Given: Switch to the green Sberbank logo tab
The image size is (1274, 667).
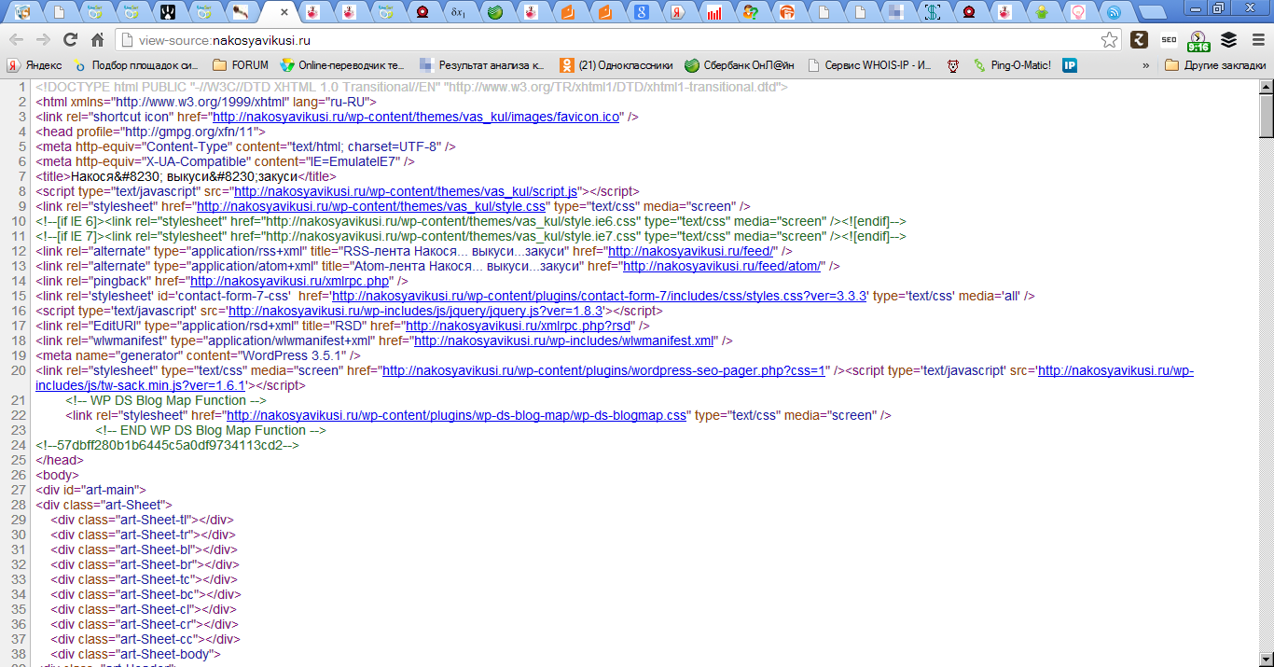Looking at the screenshot, I should (495, 12).
